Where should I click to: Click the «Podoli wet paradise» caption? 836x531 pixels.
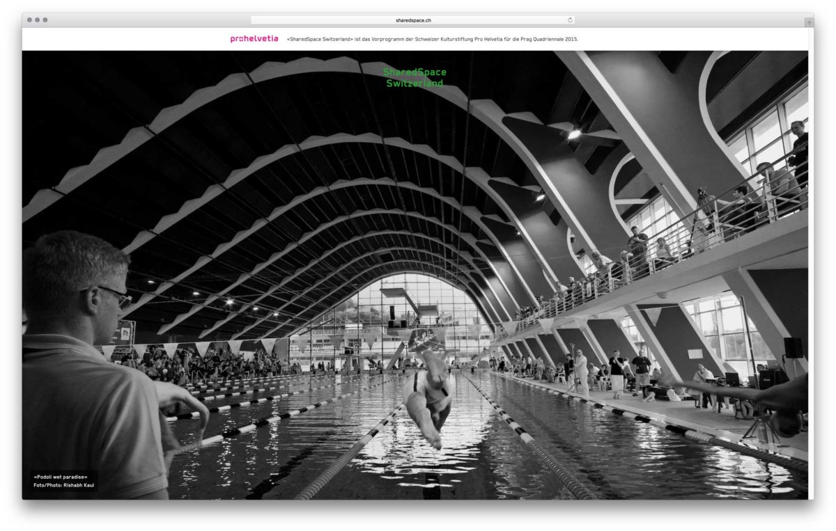coord(61,477)
